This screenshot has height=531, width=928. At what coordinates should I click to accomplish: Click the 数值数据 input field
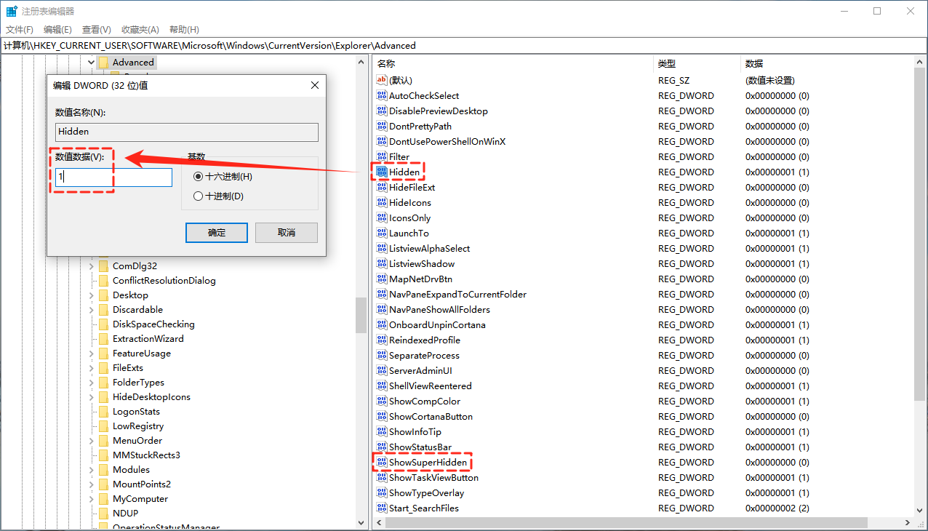113,177
